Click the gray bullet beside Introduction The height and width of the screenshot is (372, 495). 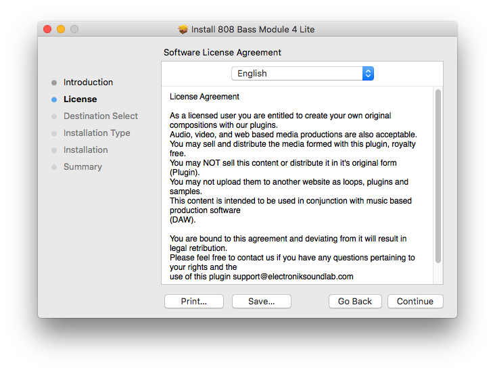click(54, 83)
